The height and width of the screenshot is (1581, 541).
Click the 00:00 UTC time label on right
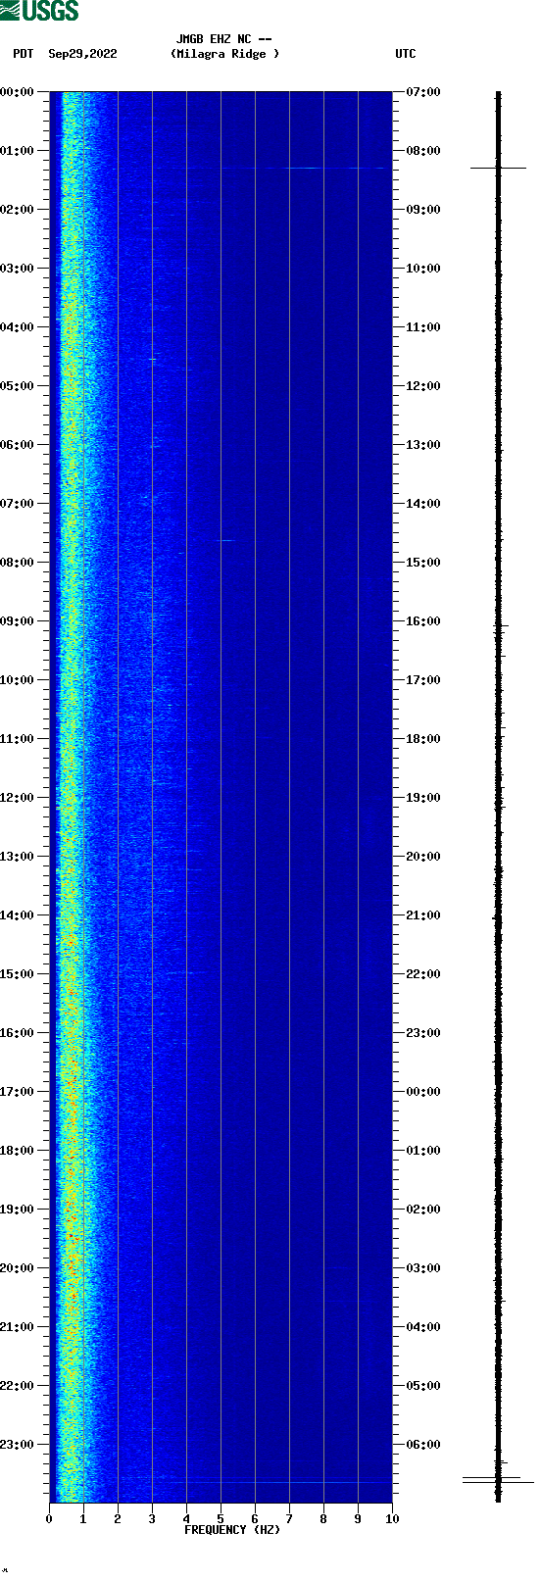[423, 1092]
